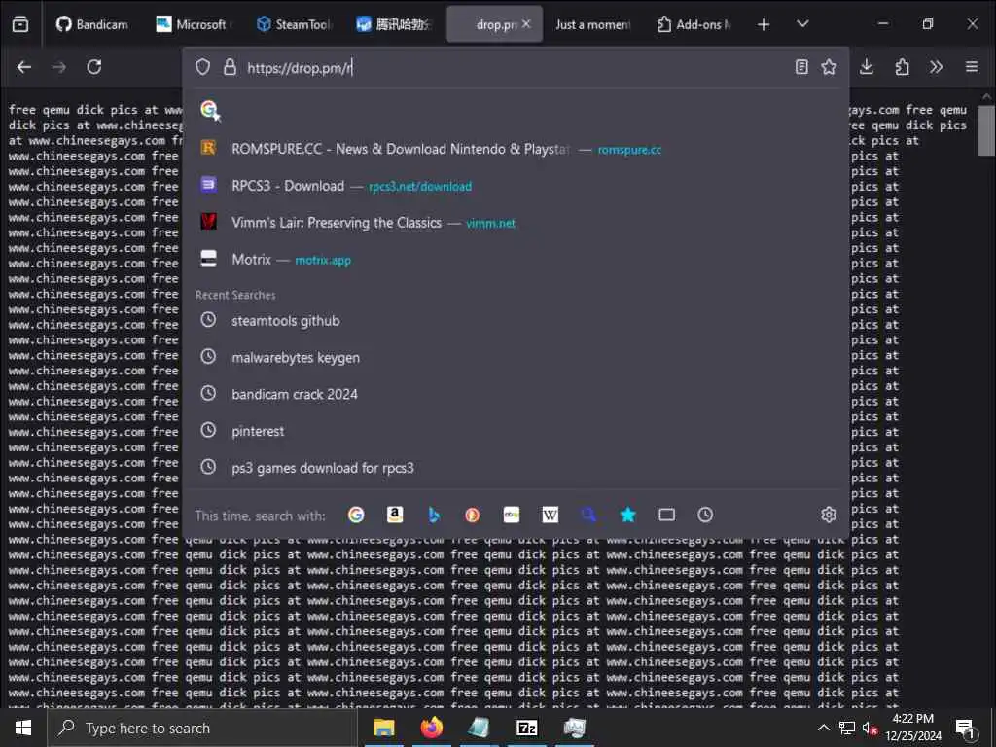
Task: Switch to the Add-ons tab
Action: coord(694,24)
